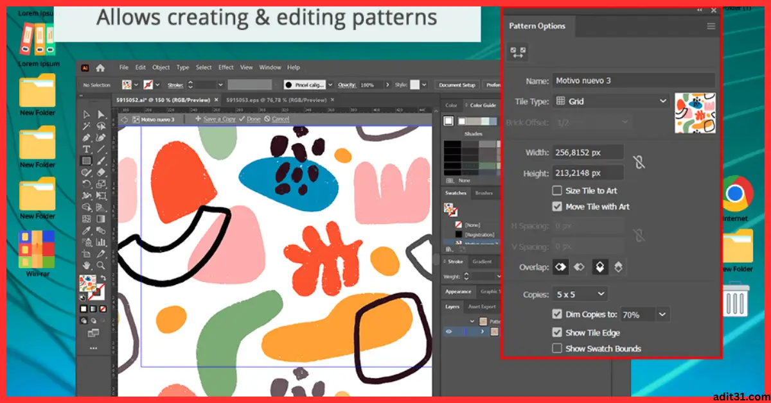Click the Opacity label link
The image size is (771, 403).
(x=347, y=85)
